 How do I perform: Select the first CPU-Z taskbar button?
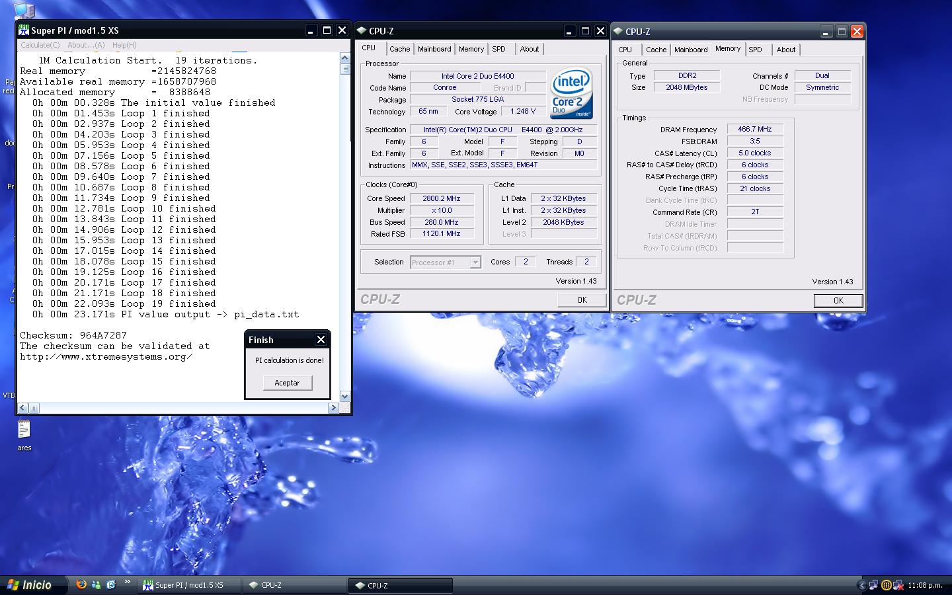296,585
